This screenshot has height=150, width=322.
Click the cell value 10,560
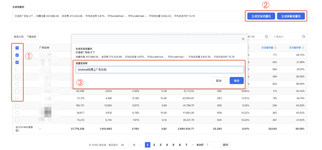click(x=108, y=106)
